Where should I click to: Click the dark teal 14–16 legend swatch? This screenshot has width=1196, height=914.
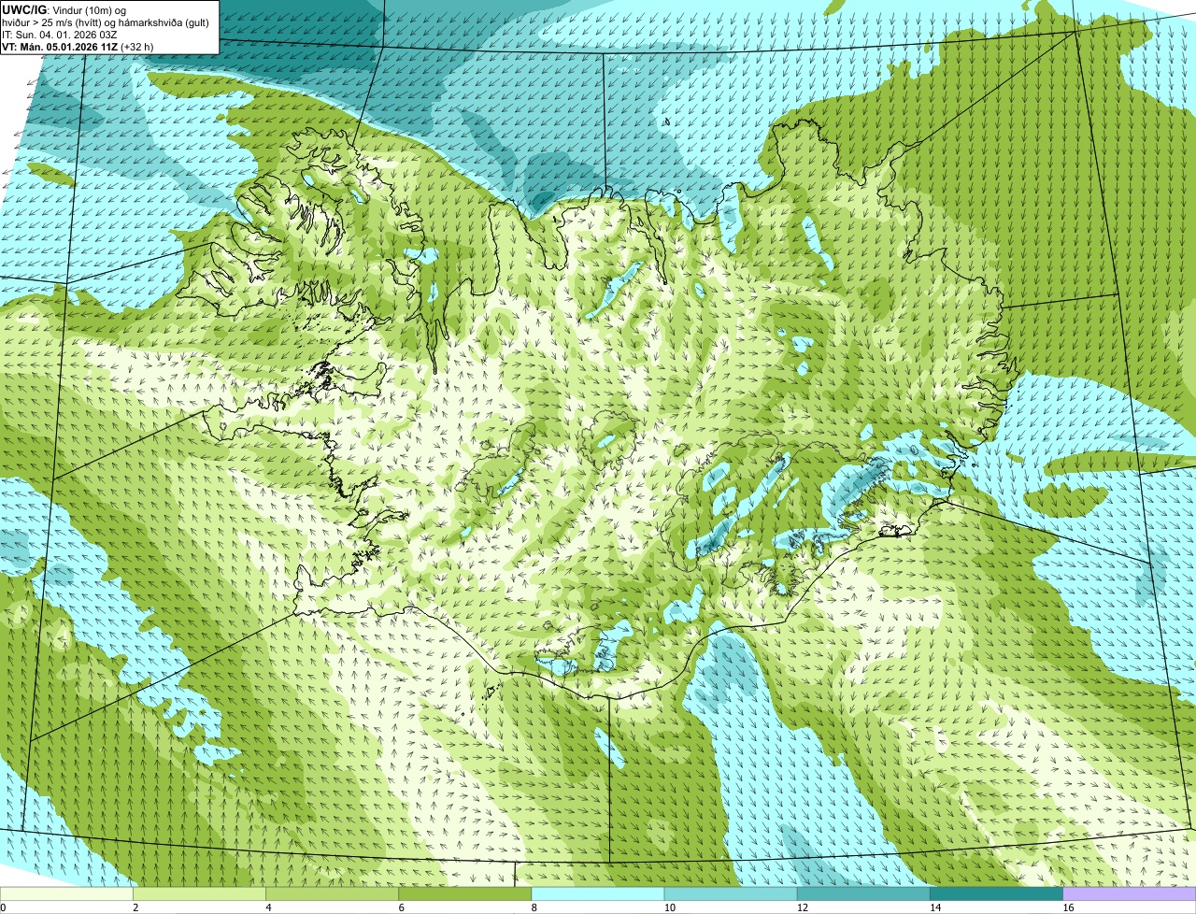point(997,893)
